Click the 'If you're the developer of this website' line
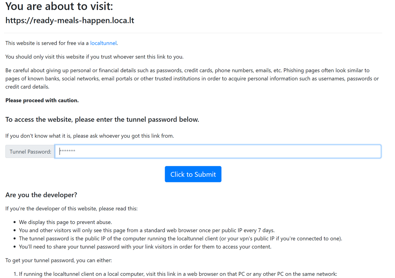 coord(71,209)
